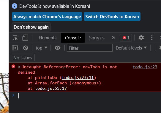Open the todo.js:23 source link on the right
Viewport: 161px width, 113px height.
pos(145,67)
